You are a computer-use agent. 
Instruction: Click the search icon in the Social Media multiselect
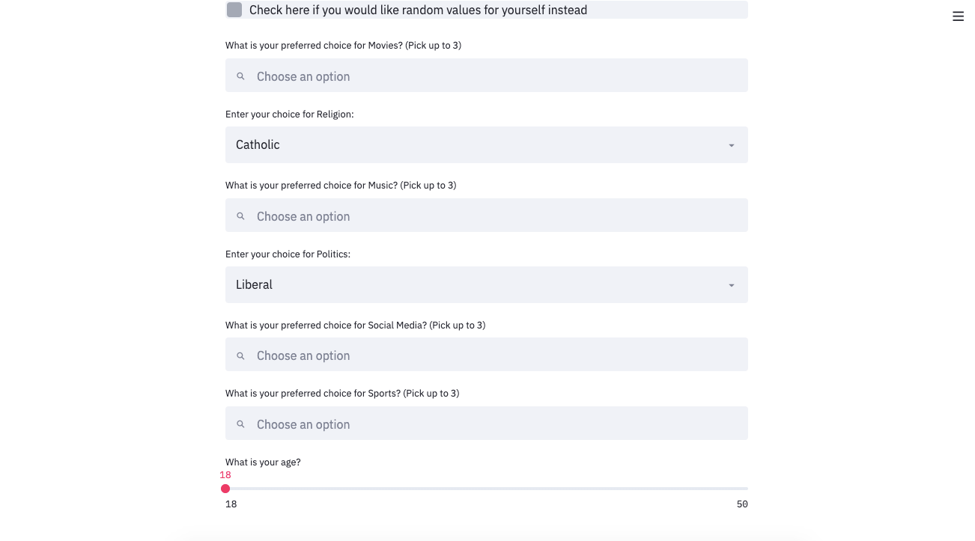[x=240, y=355]
